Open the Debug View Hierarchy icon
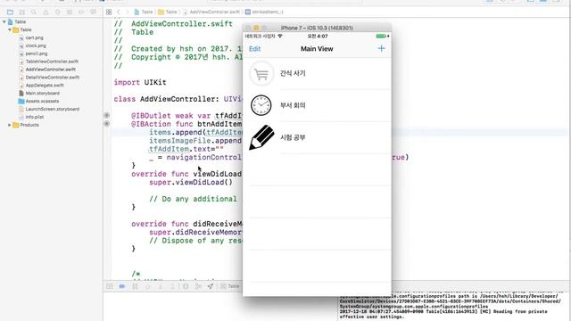 click(186, 286)
